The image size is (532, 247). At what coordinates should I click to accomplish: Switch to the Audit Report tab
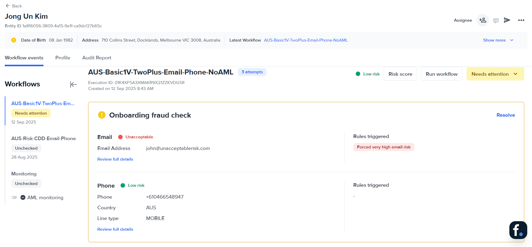click(97, 58)
